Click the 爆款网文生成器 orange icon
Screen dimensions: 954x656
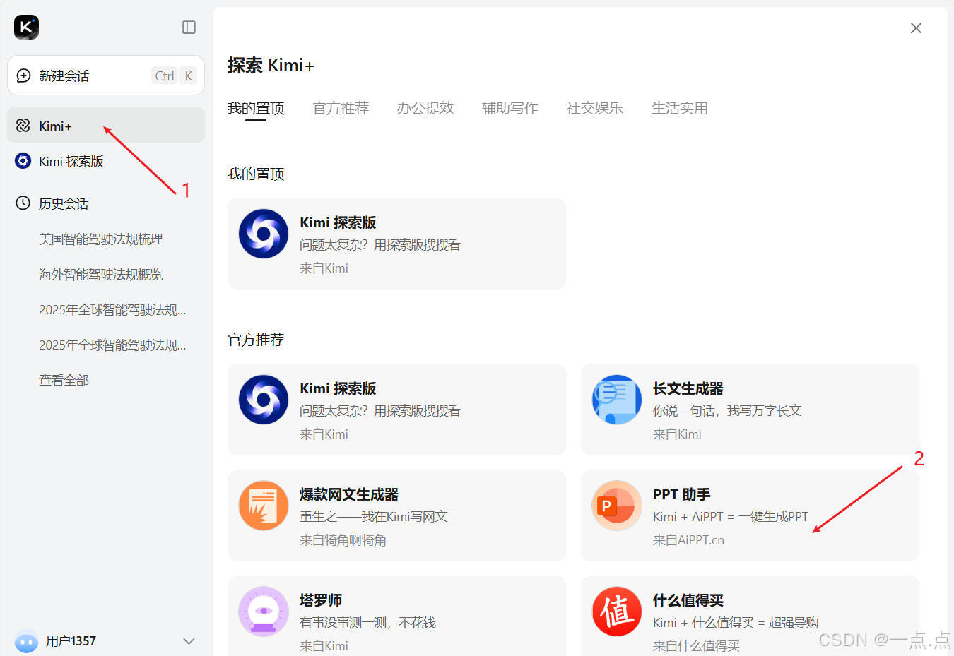264,506
